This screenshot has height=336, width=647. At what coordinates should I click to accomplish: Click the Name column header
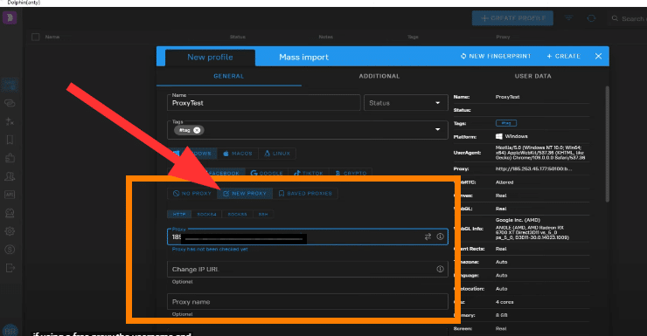[x=52, y=37]
